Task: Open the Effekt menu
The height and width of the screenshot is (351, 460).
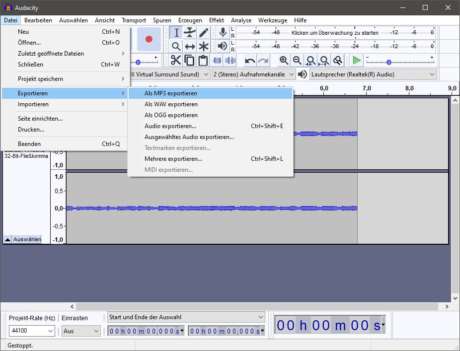Action: coord(216,20)
